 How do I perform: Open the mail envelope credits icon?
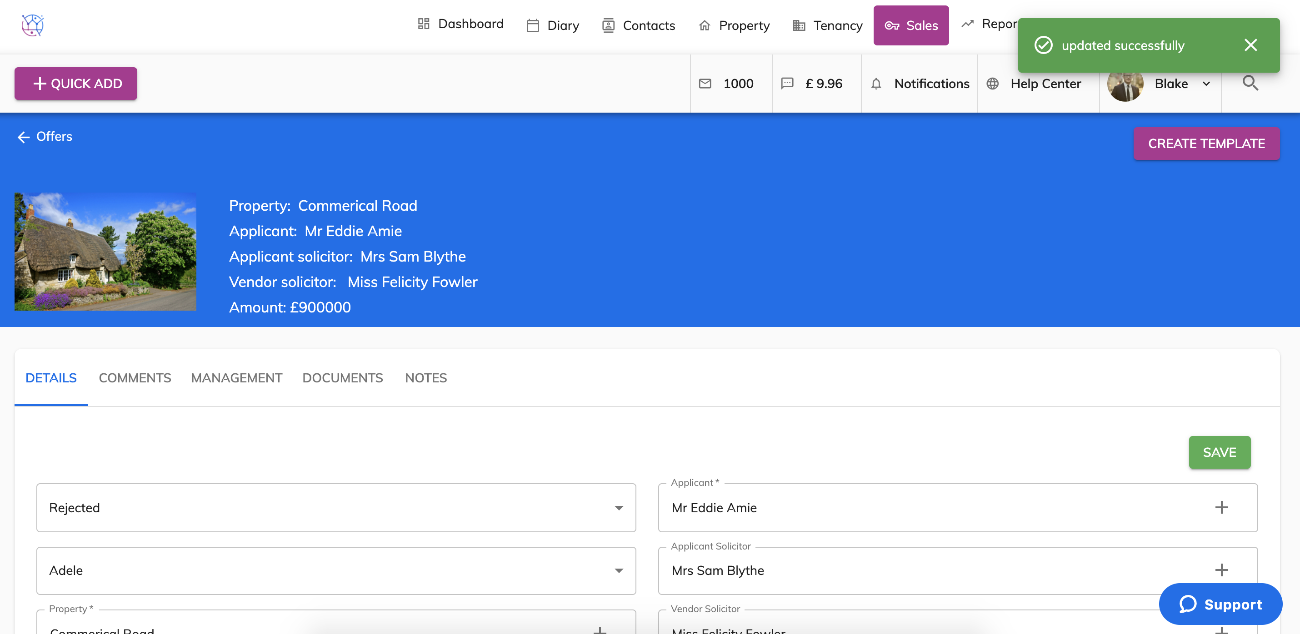[705, 84]
